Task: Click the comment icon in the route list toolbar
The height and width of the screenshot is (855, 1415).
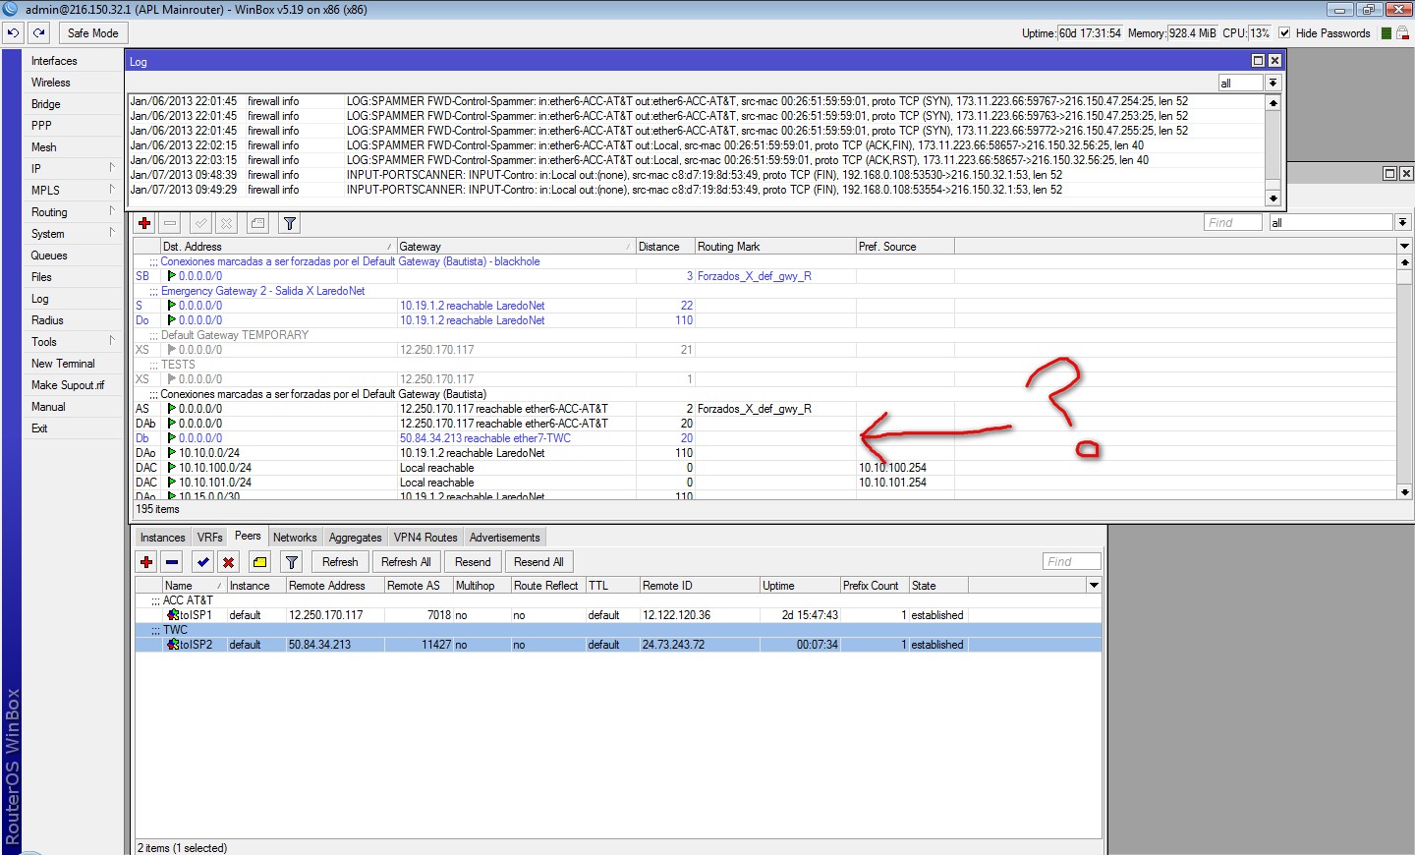Action: 258,223
